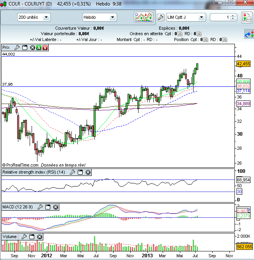Expand the 200 unités dropdown
The image size is (254, 260).
(x=46, y=17)
